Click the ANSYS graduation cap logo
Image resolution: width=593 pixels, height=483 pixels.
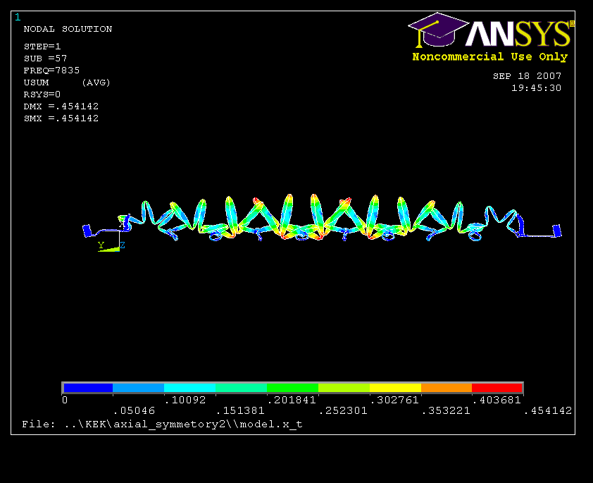click(438, 30)
